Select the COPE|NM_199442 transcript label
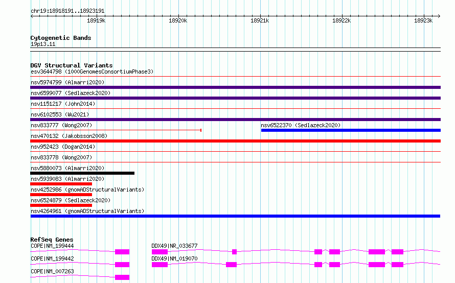The width and height of the screenshot is (455, 283). pos(52,258)
